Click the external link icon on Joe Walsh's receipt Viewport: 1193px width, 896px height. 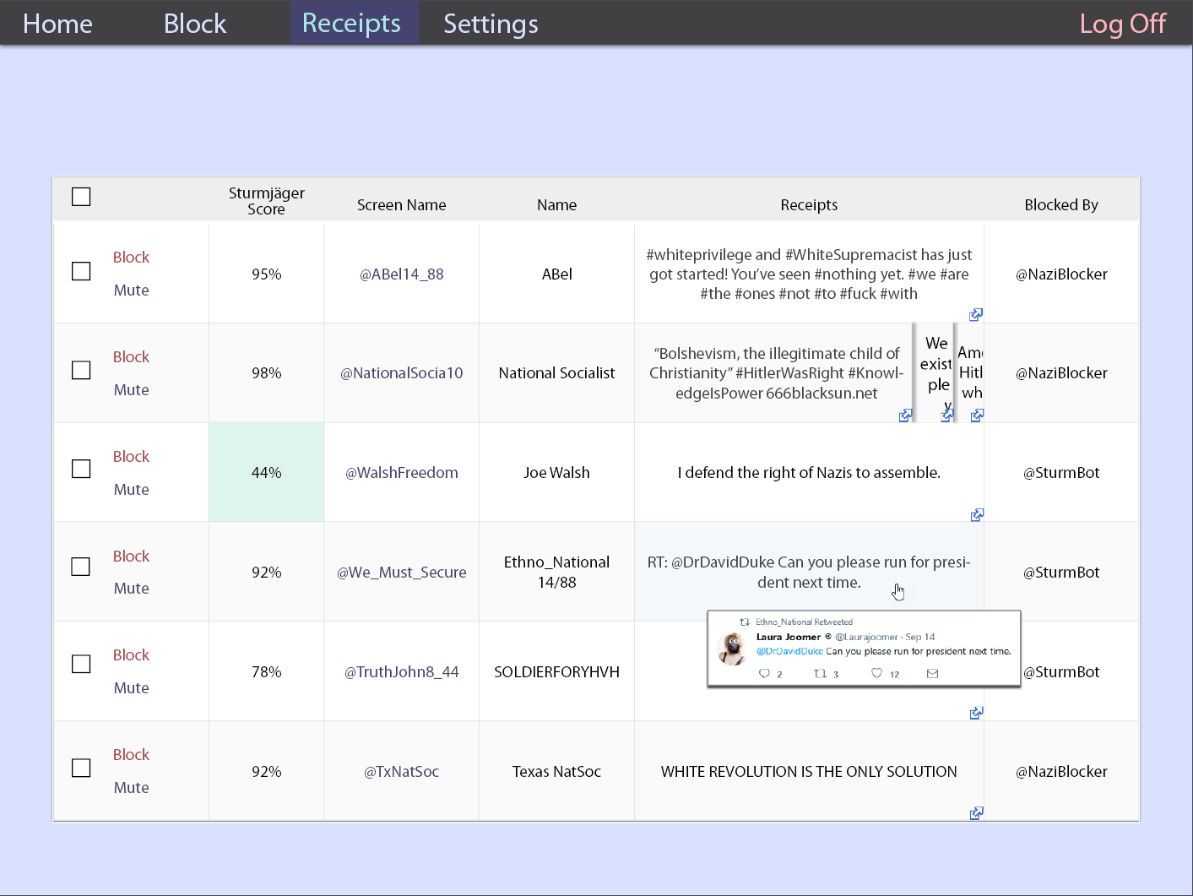[x=976, y=515]
